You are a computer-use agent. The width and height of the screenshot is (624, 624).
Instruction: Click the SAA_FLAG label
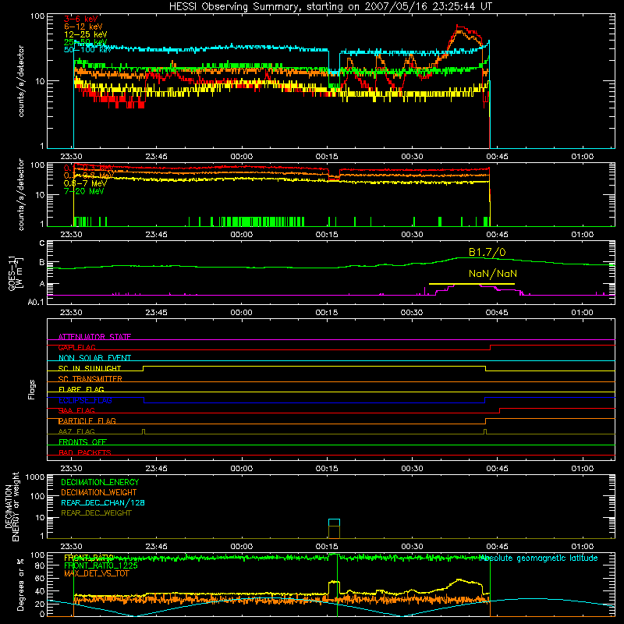[x=76, y=411]
